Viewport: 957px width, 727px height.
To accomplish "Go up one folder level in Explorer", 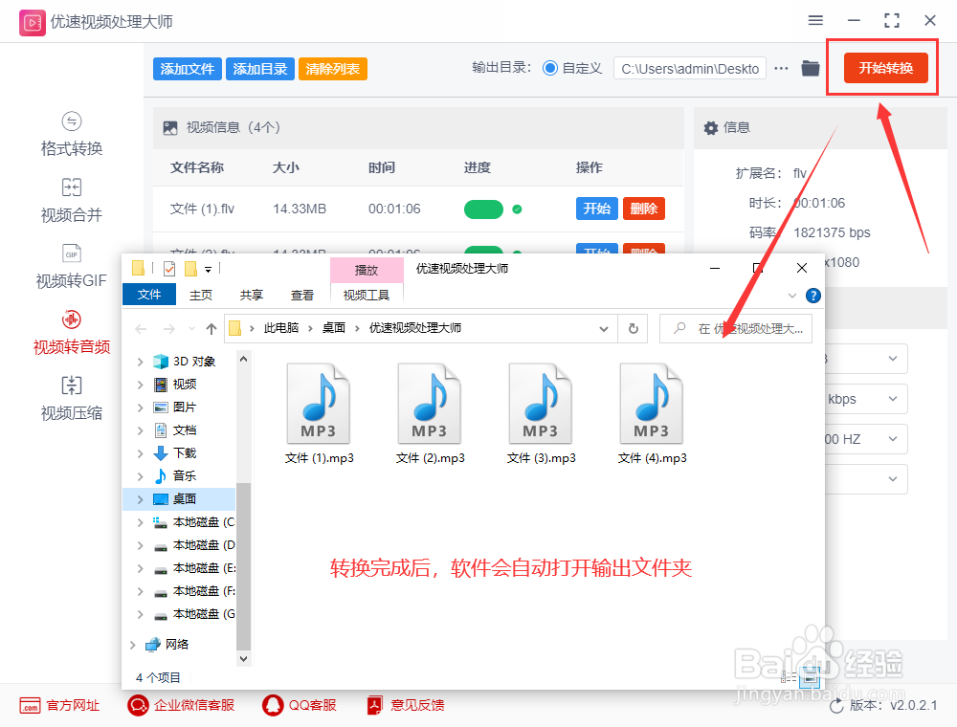I will pyautogui.click(x=211, y=329).
